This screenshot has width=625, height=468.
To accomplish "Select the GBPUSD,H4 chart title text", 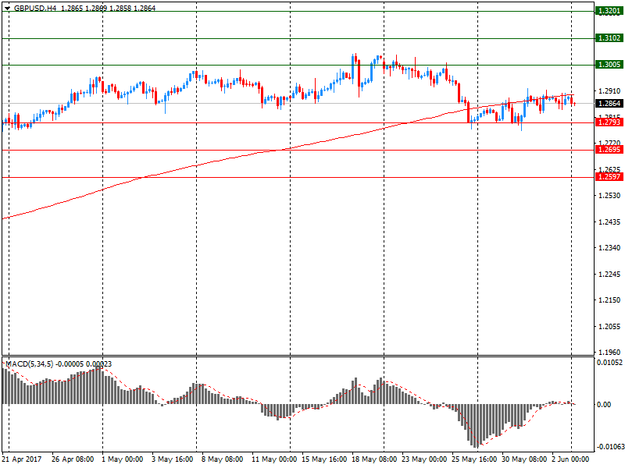I will point(35,9).
